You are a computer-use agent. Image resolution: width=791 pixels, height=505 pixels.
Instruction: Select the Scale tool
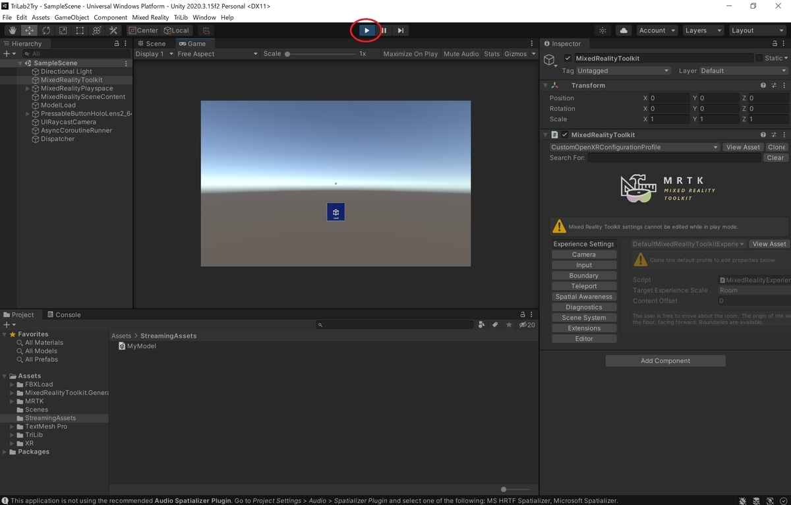tap(63, 30)
